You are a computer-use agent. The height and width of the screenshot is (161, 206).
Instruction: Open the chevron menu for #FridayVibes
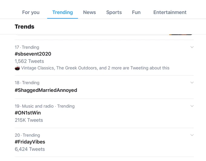click(192, 135)
